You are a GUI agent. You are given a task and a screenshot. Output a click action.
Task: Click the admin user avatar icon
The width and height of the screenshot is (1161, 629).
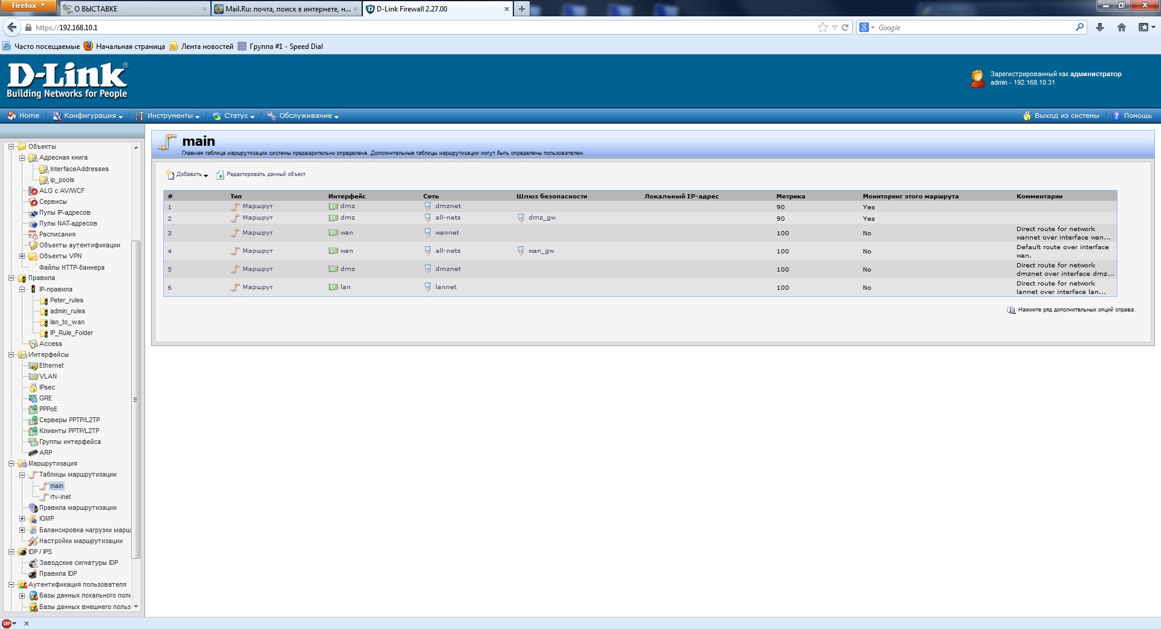click(977, 79)
